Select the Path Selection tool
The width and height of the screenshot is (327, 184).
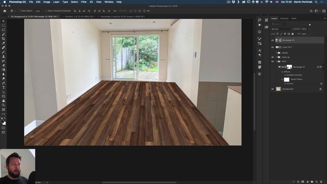(x=4, y=92)
